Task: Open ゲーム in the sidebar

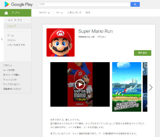Action: 10,35
